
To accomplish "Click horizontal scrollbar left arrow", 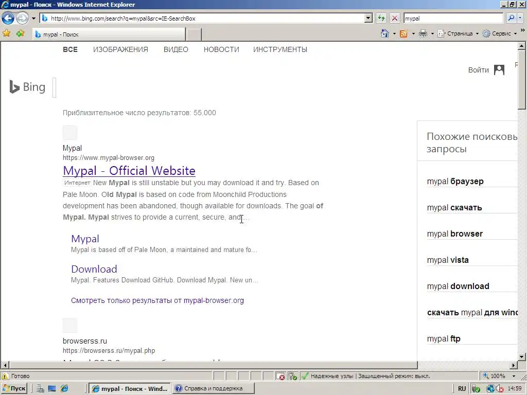I will click(x=5, y=365).
